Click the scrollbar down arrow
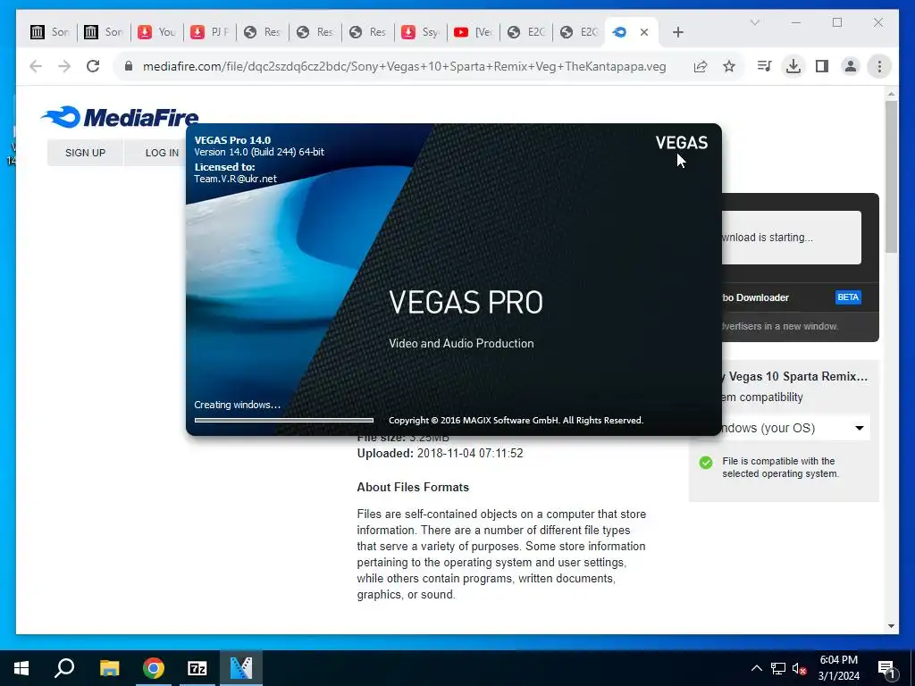 (x=891, y=626)
